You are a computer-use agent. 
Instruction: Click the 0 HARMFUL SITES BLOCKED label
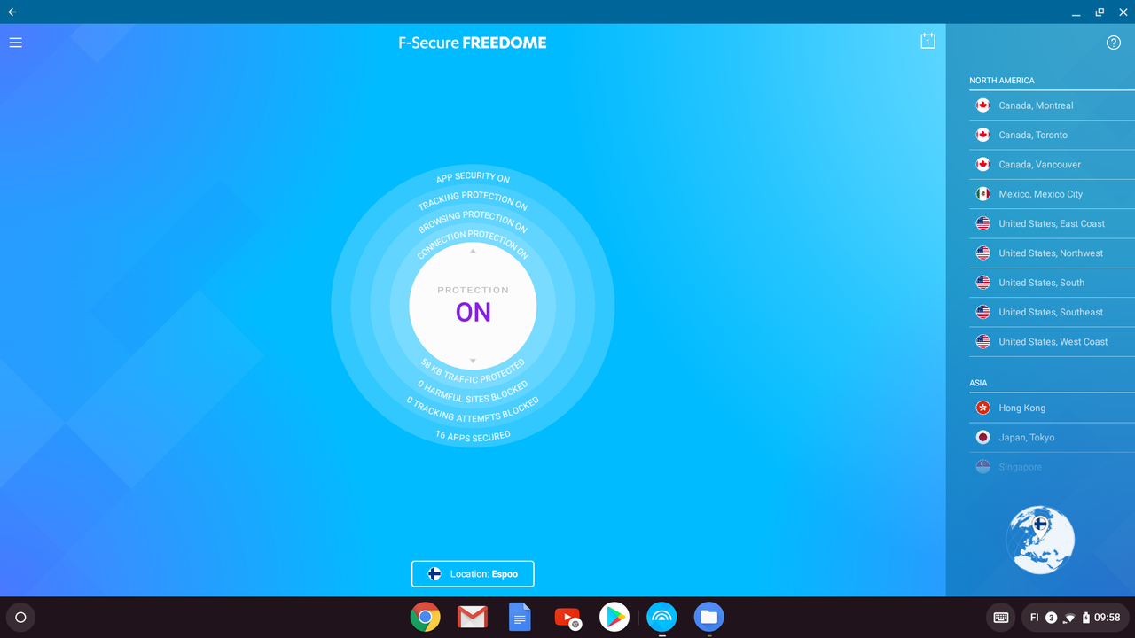click(473, 393)
